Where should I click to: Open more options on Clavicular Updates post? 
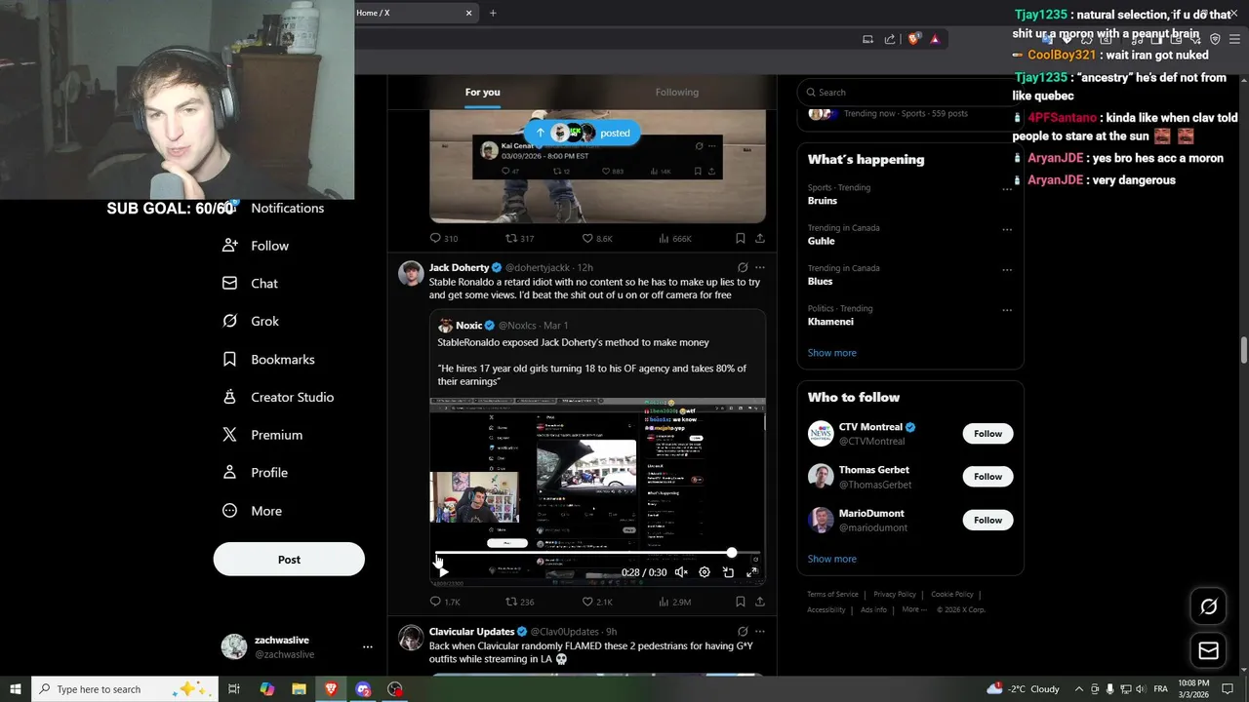click(760, 632)
